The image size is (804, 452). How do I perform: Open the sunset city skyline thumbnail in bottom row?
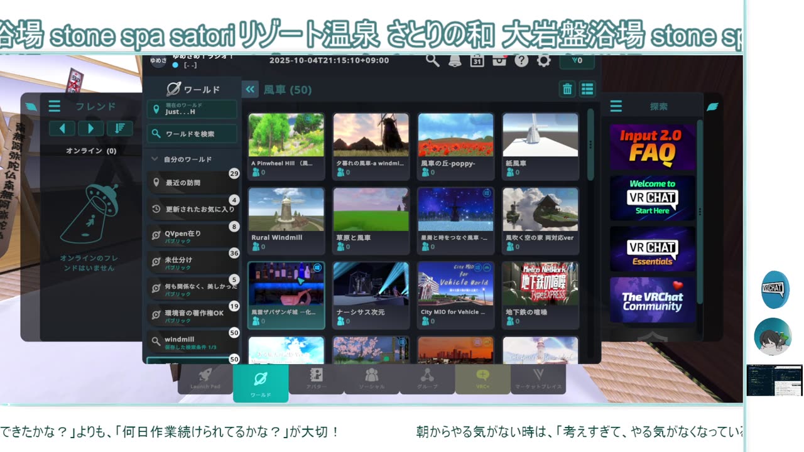[x=455, y=350]
